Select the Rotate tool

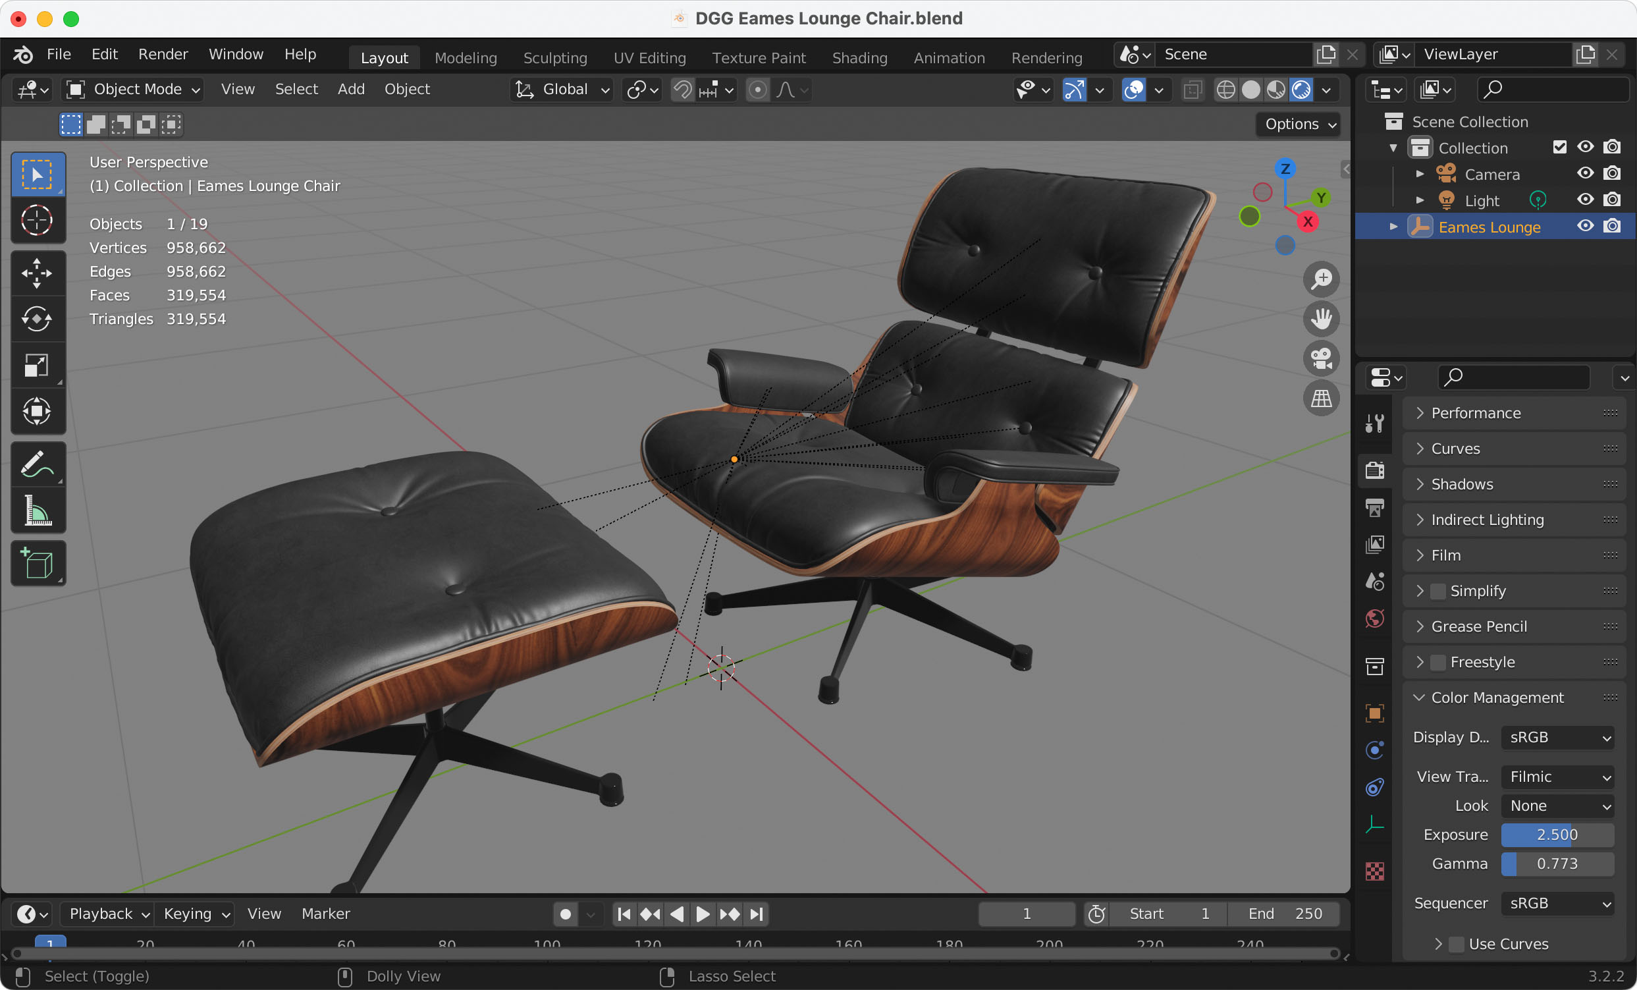(37, 318)
